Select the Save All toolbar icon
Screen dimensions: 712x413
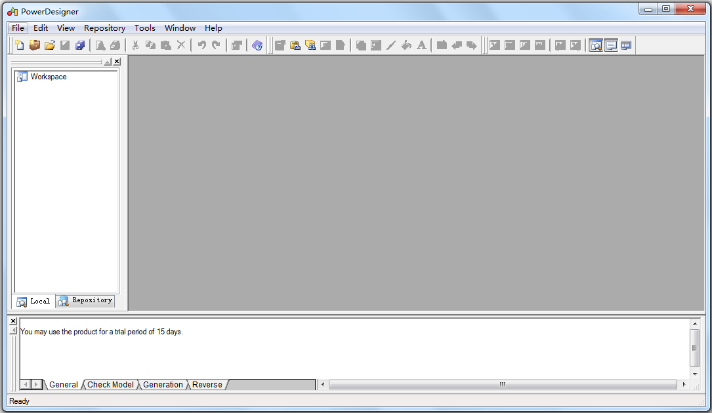coord(80,45)
